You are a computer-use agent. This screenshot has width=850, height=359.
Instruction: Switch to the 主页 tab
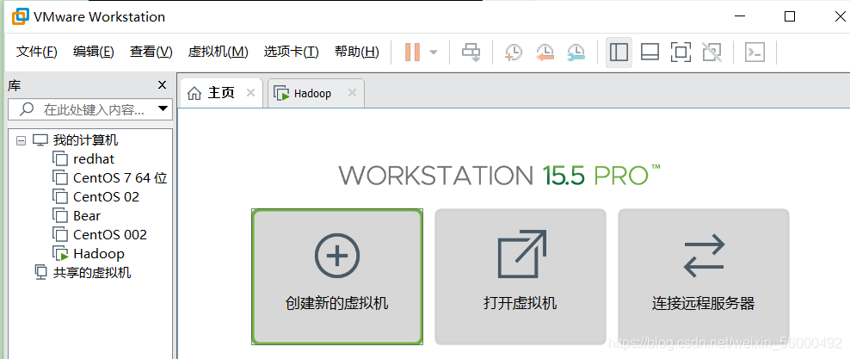tap(221, 93)
